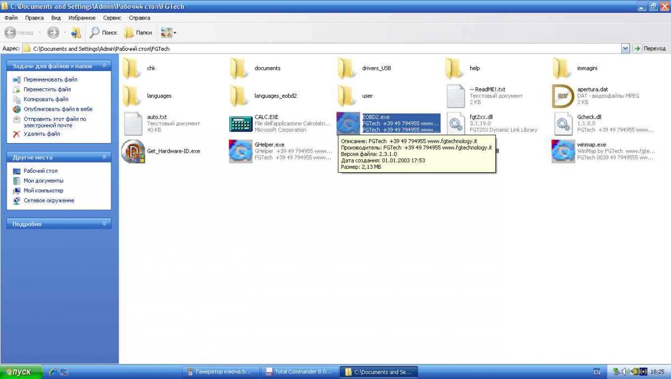Image resolution: width=671 pixels, height=379 pixels.
Task: Switch to Генератор ключа taskbar button
Action: tap(221, 372)
